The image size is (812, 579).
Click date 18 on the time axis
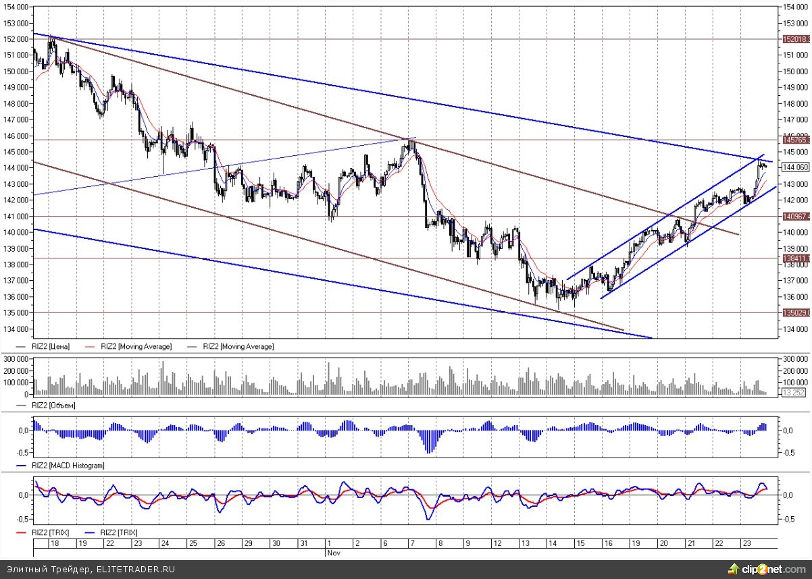(x=54, y=543)
